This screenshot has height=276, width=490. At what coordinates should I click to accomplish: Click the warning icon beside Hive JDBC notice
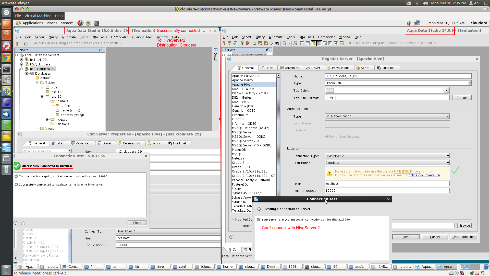pos(329,174)
